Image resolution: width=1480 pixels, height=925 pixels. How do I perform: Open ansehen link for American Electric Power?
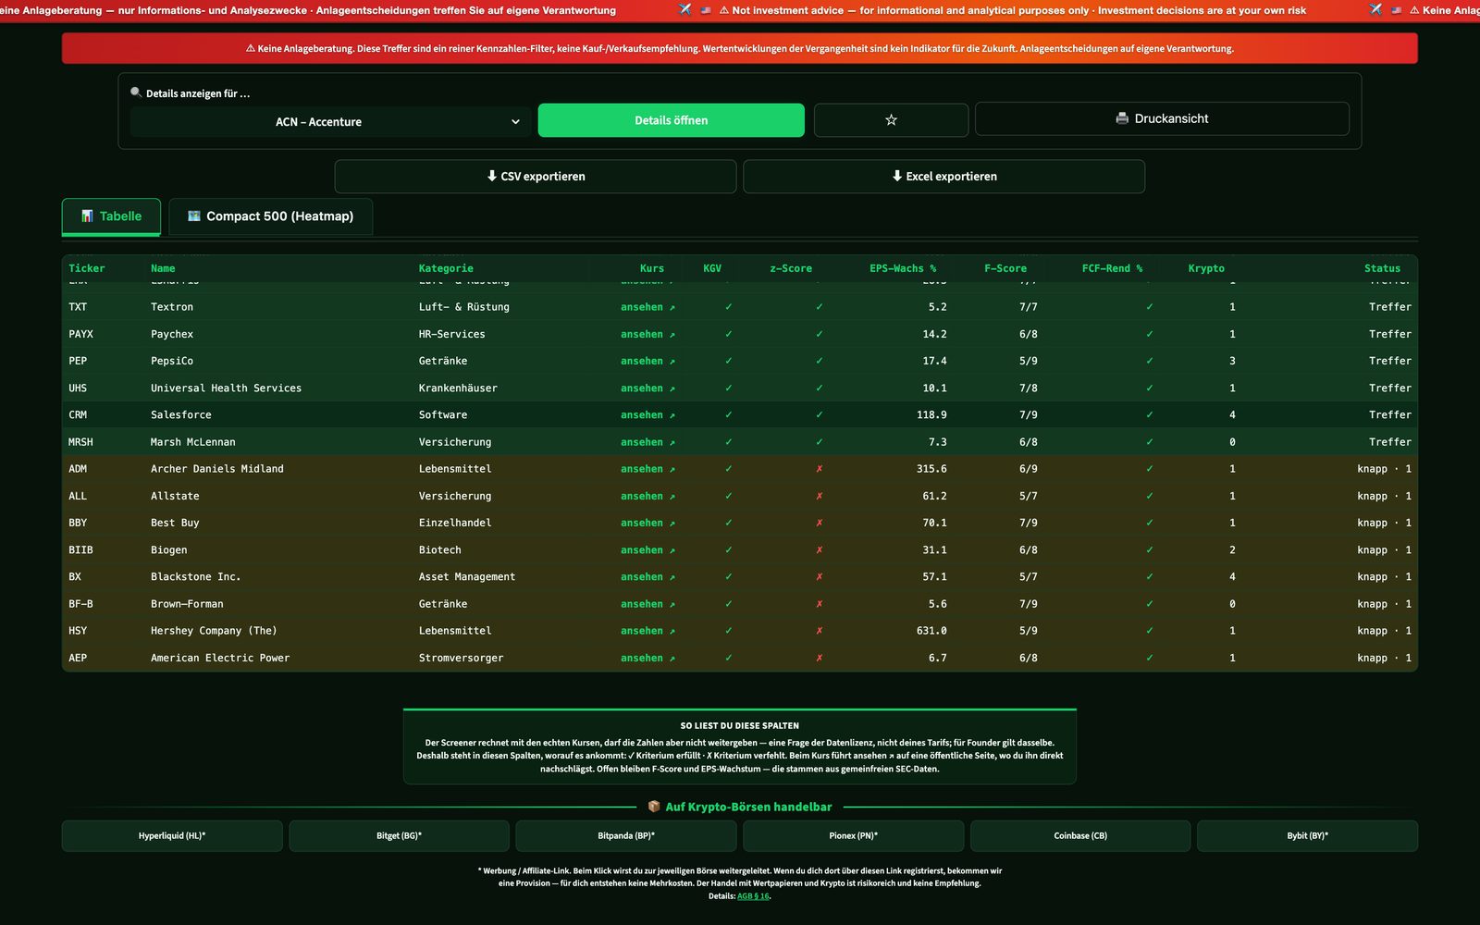click(647, 658)
